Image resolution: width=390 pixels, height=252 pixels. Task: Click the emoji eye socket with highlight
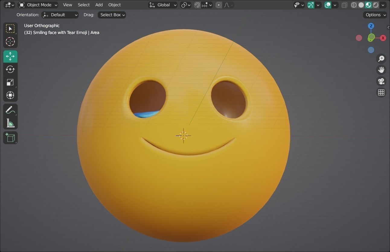(229, 100)
